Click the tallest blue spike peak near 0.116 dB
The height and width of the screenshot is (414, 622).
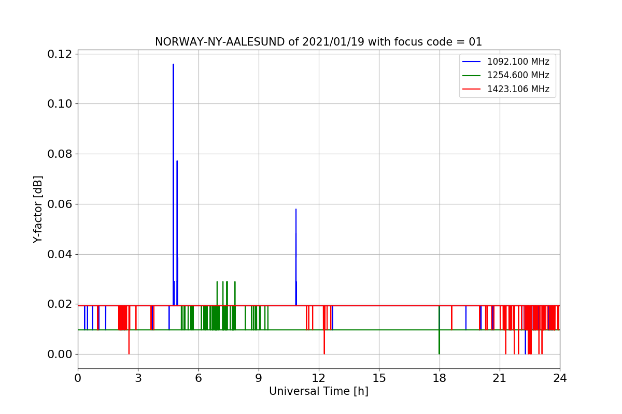[173, 65]
